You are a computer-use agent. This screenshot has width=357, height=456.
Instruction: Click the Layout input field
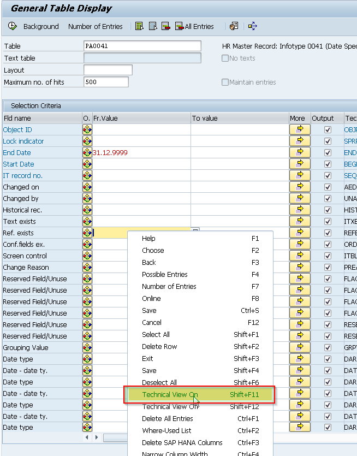[108, 70]
